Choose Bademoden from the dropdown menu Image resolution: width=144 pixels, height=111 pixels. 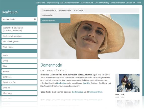[x=55, y=15]
